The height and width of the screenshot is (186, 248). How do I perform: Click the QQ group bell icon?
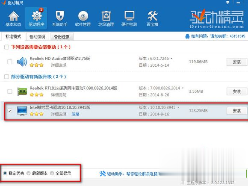click(x=187, y=36)
